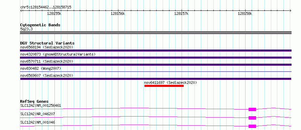The height and width of the screenshot is (130, 301).
Task: Click the ruler's left arrowhead
Action: (x=21, y=10)
